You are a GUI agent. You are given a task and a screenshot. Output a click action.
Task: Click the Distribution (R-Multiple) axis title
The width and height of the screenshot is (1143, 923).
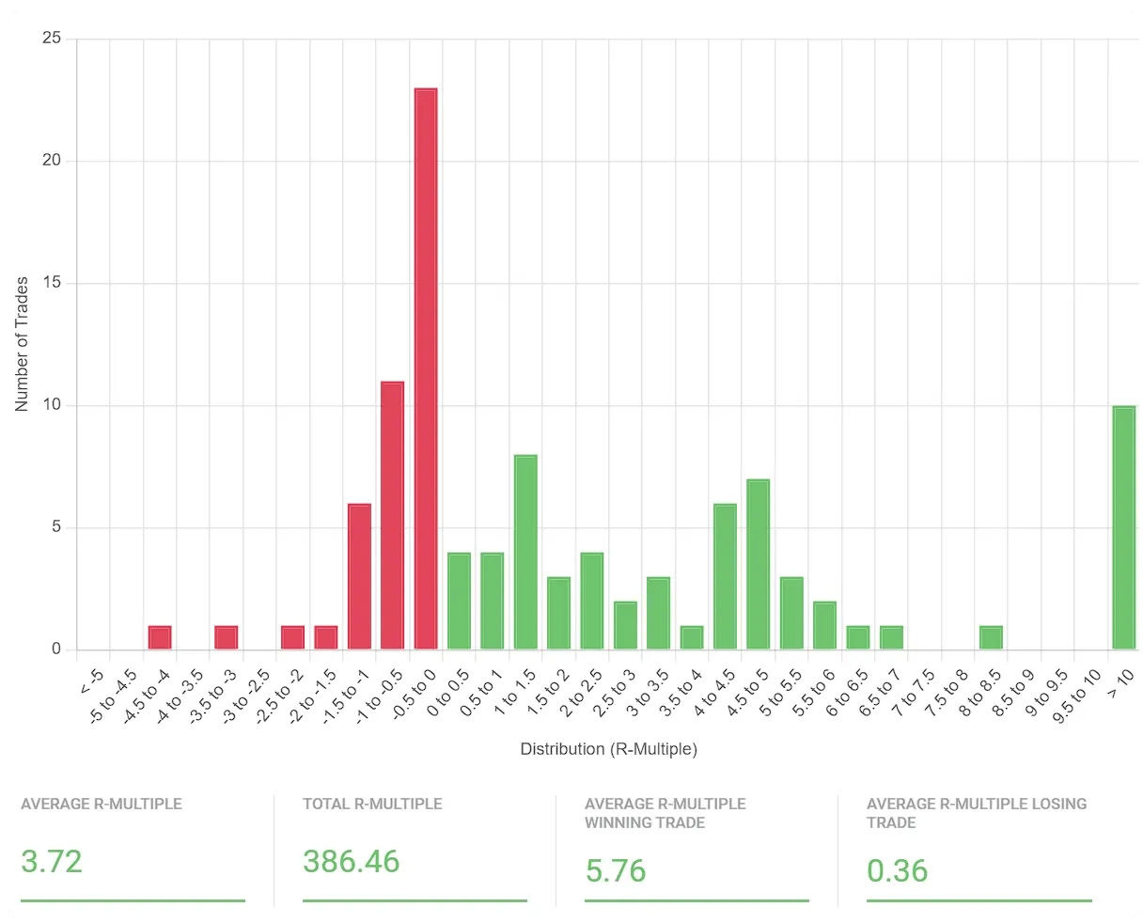tap(608, 749)
